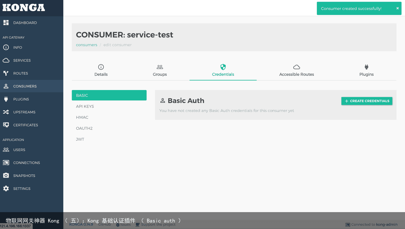Click the Connections cast icon

[6, 163]
